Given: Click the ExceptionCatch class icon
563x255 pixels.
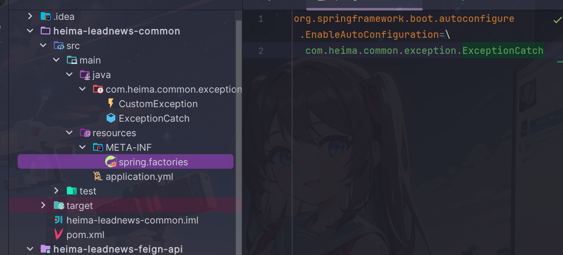Looking at the screenshot, I should (x=111, y=118).
